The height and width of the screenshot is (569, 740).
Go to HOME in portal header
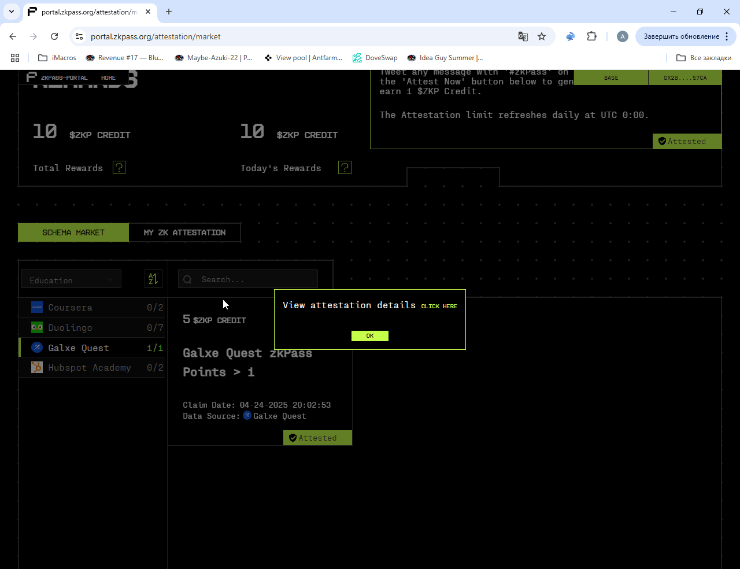pos(108,77)
